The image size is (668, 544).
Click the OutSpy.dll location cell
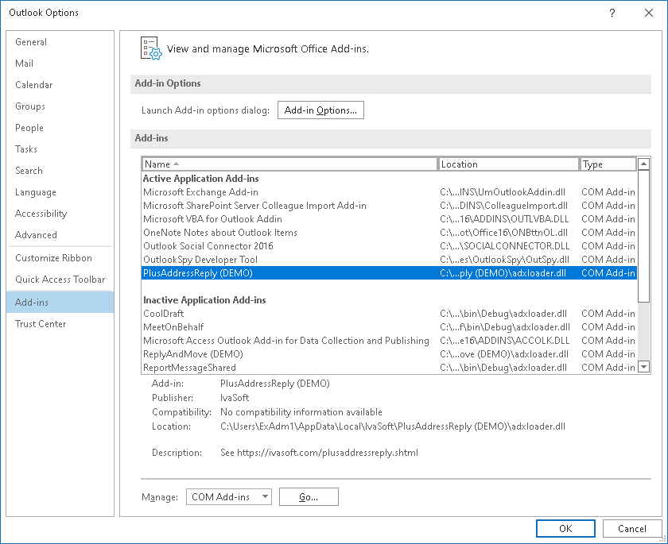pyautogui.click(x=505, y=260)
